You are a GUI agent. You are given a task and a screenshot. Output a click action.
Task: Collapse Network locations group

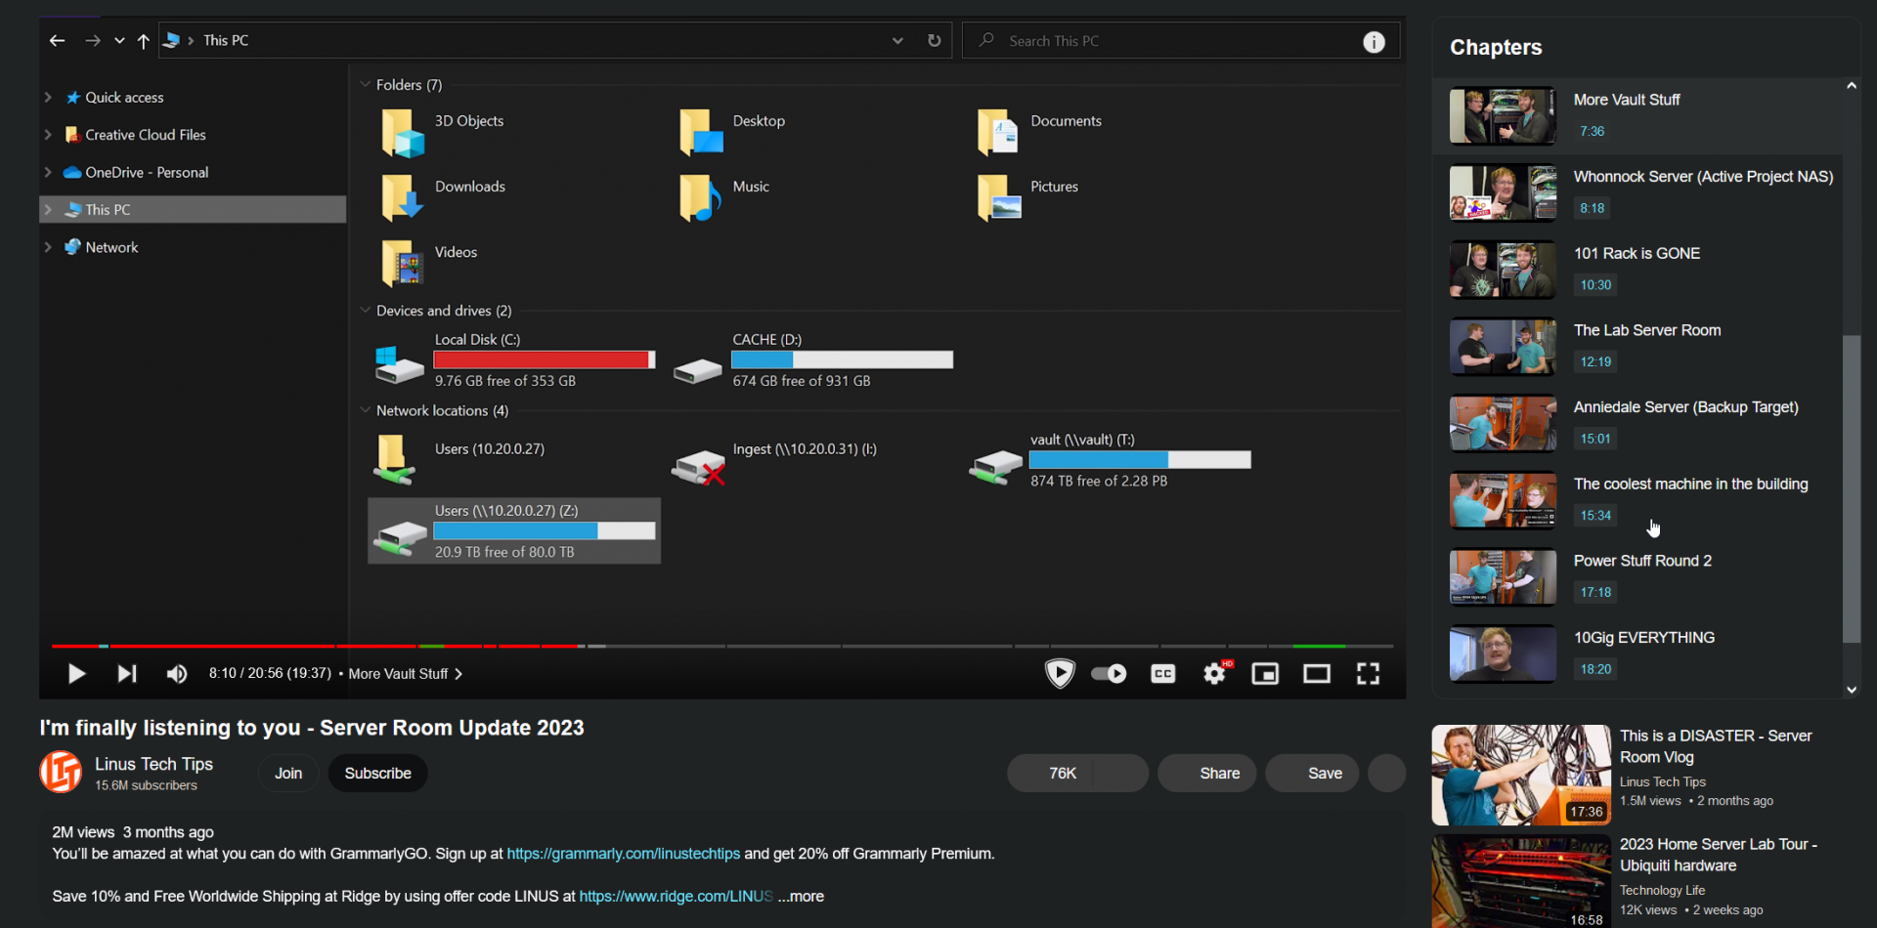(x=366, y=410)
